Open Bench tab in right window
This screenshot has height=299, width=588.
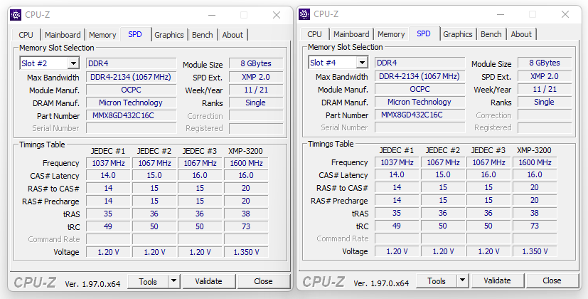coord(491,34)
